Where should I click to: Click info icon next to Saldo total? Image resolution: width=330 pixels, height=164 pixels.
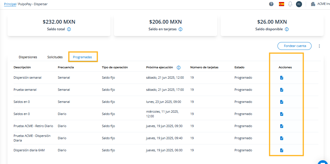69,29
